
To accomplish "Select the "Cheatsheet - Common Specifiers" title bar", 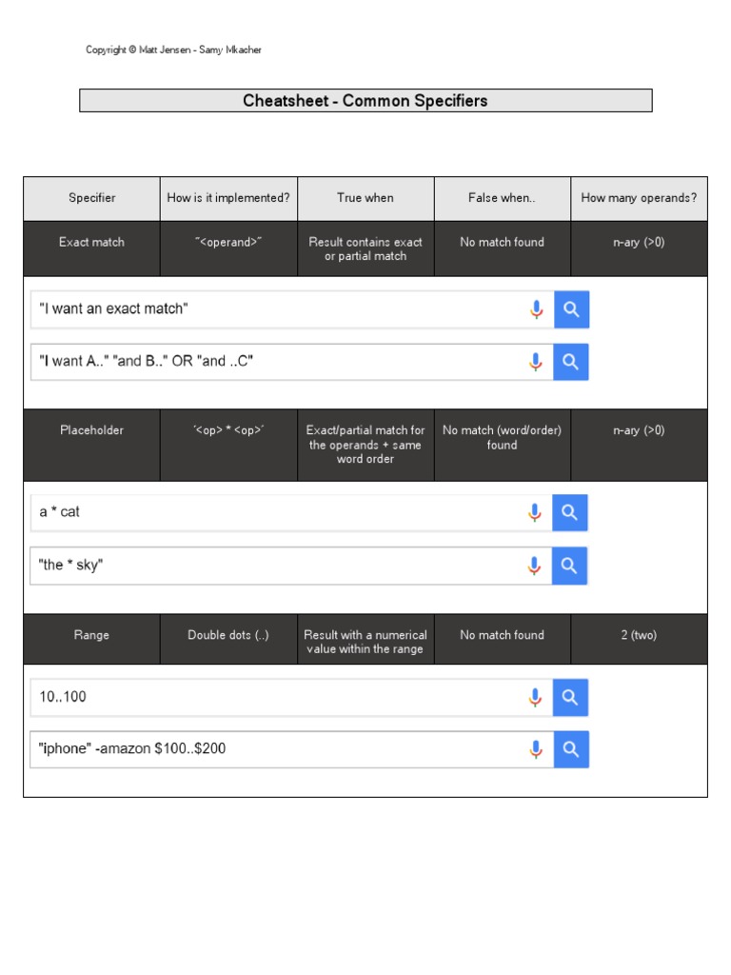I will point(365,101).
